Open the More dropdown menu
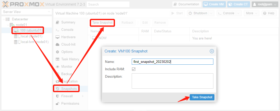Viewport: 280px width, 111px height. click(251, 13)
